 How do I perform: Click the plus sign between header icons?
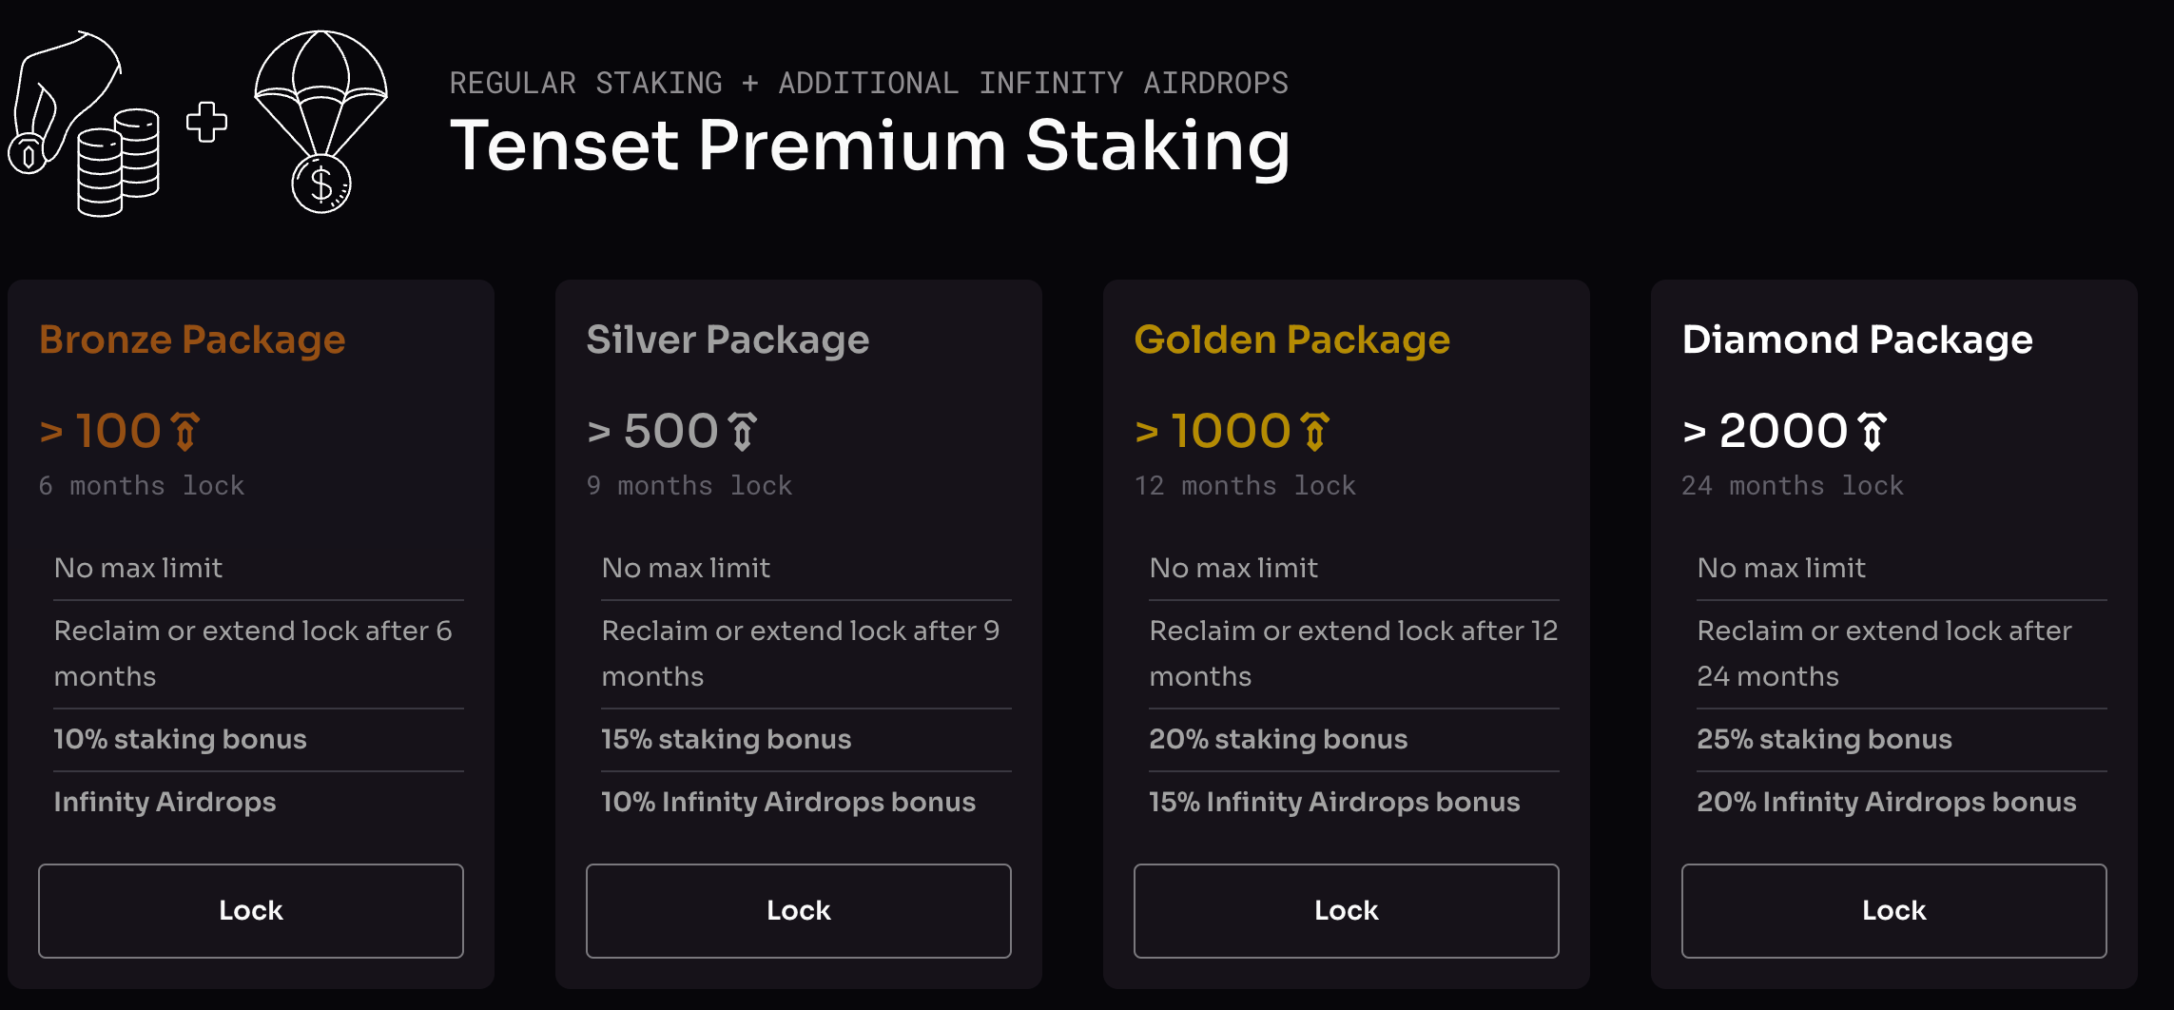[206, 123]
